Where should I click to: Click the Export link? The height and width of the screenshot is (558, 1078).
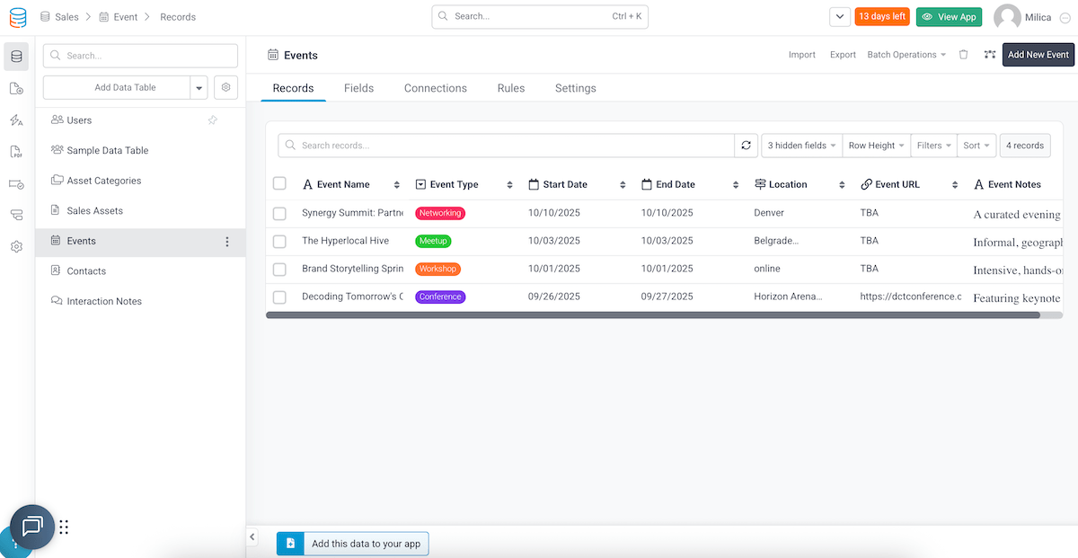coord(842,54)
